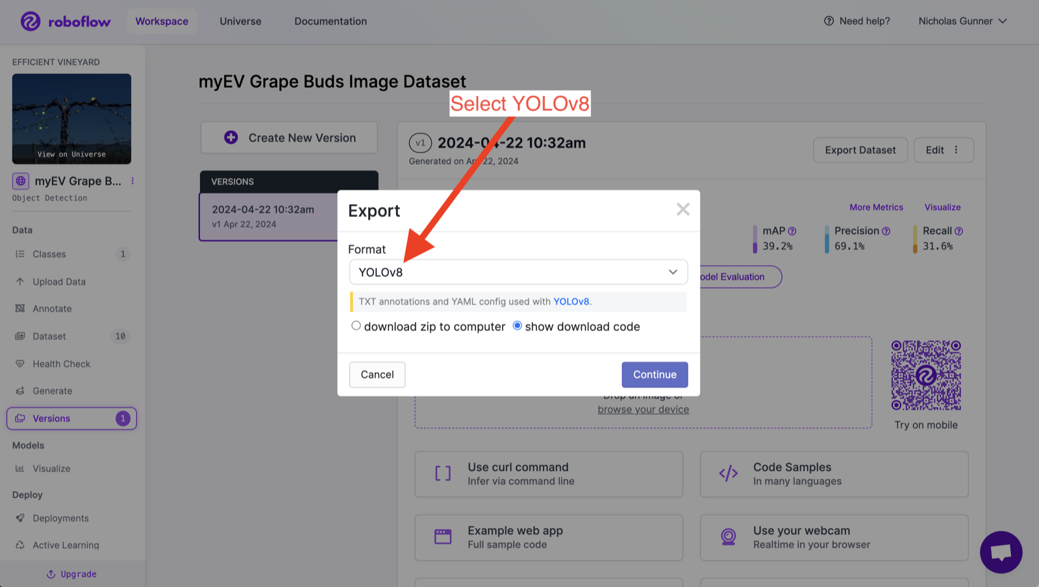Click the curl command brackets icon
The width and height of the screenshot is (1039, 587).
point(443,473)
